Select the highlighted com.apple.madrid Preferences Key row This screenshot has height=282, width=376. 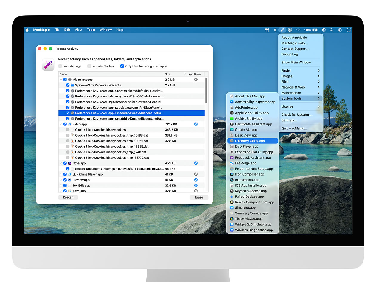coord(131,113)
